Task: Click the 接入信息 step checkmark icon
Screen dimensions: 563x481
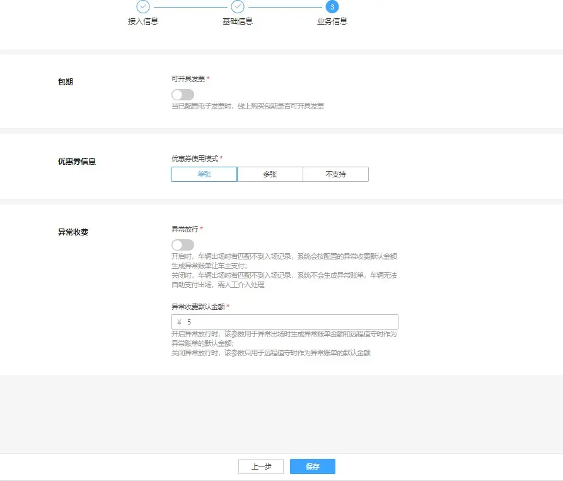Action: 143,7
